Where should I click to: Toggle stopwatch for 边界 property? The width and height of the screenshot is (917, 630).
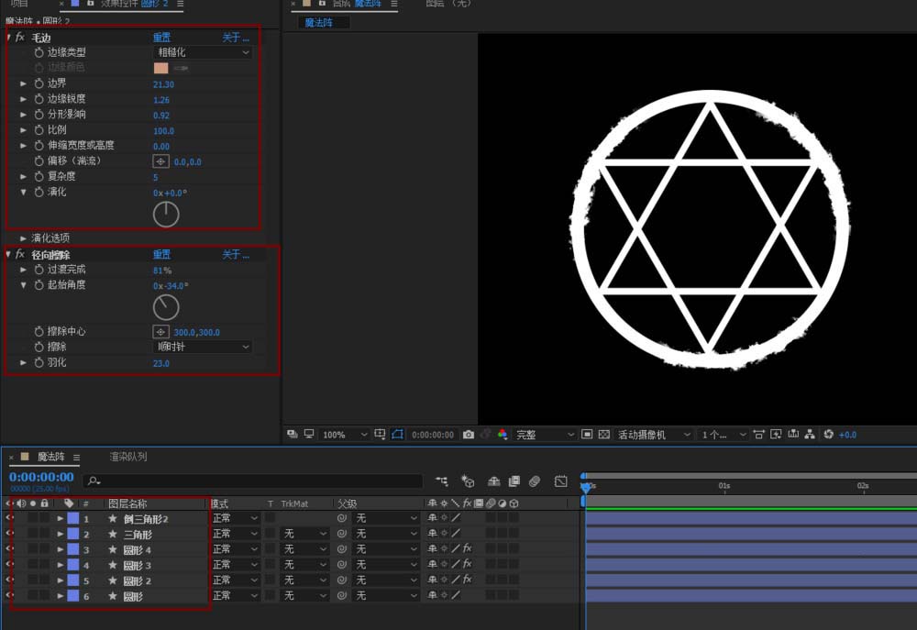(x=39, y=83)
